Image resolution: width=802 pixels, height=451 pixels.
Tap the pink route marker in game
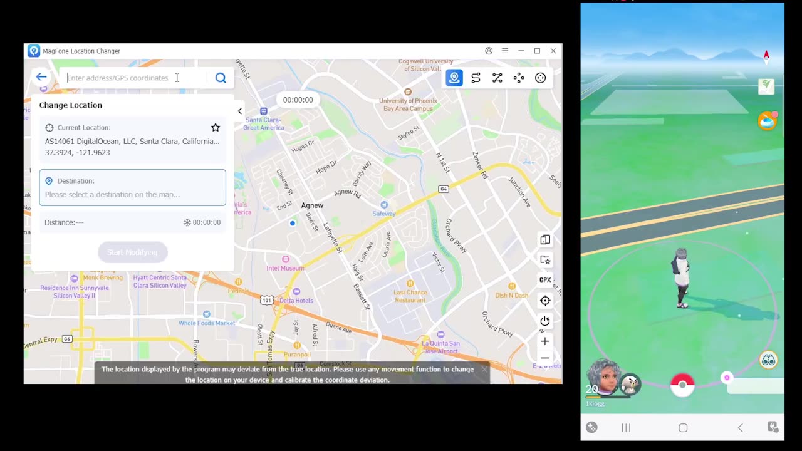[727, 378]
